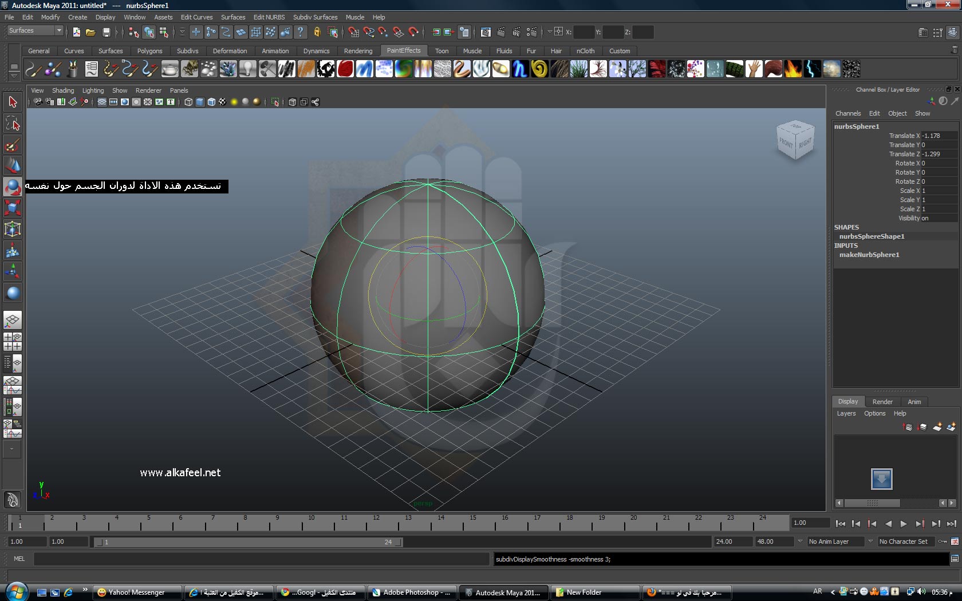Screen dimensions: 962x601
Task: Select the Rotate tool in toolbox
Action: [x=13, y=187]
